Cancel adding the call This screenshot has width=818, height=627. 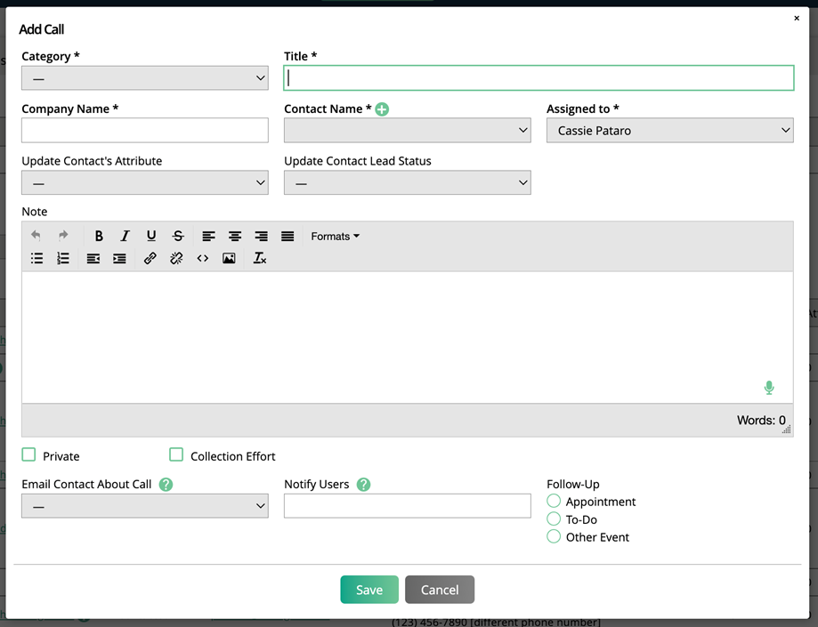[x=440, y=590]
